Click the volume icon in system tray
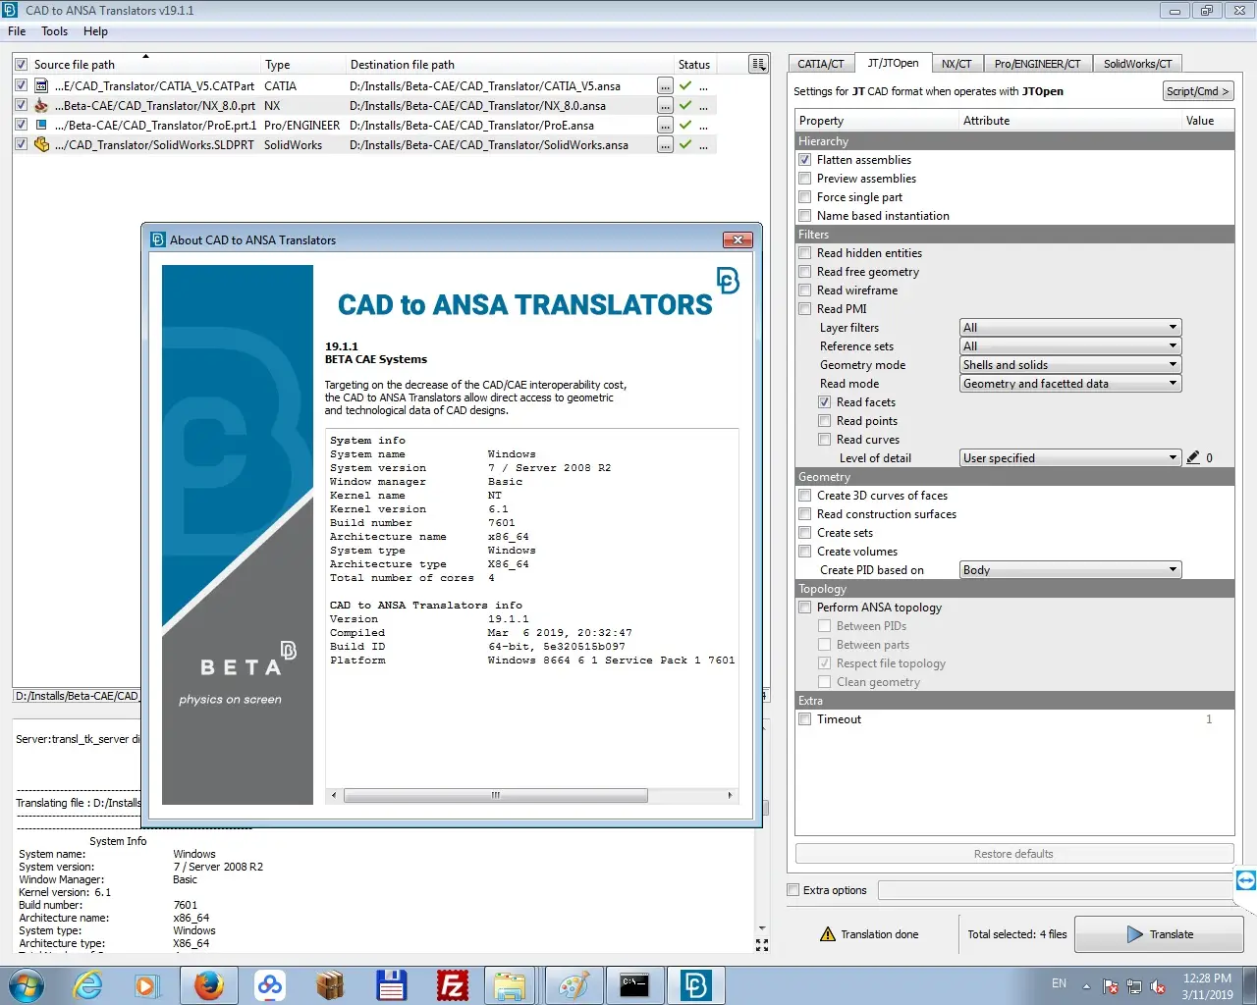Viewport: 1257px width, 1005px height. [x=1158, y=986]
